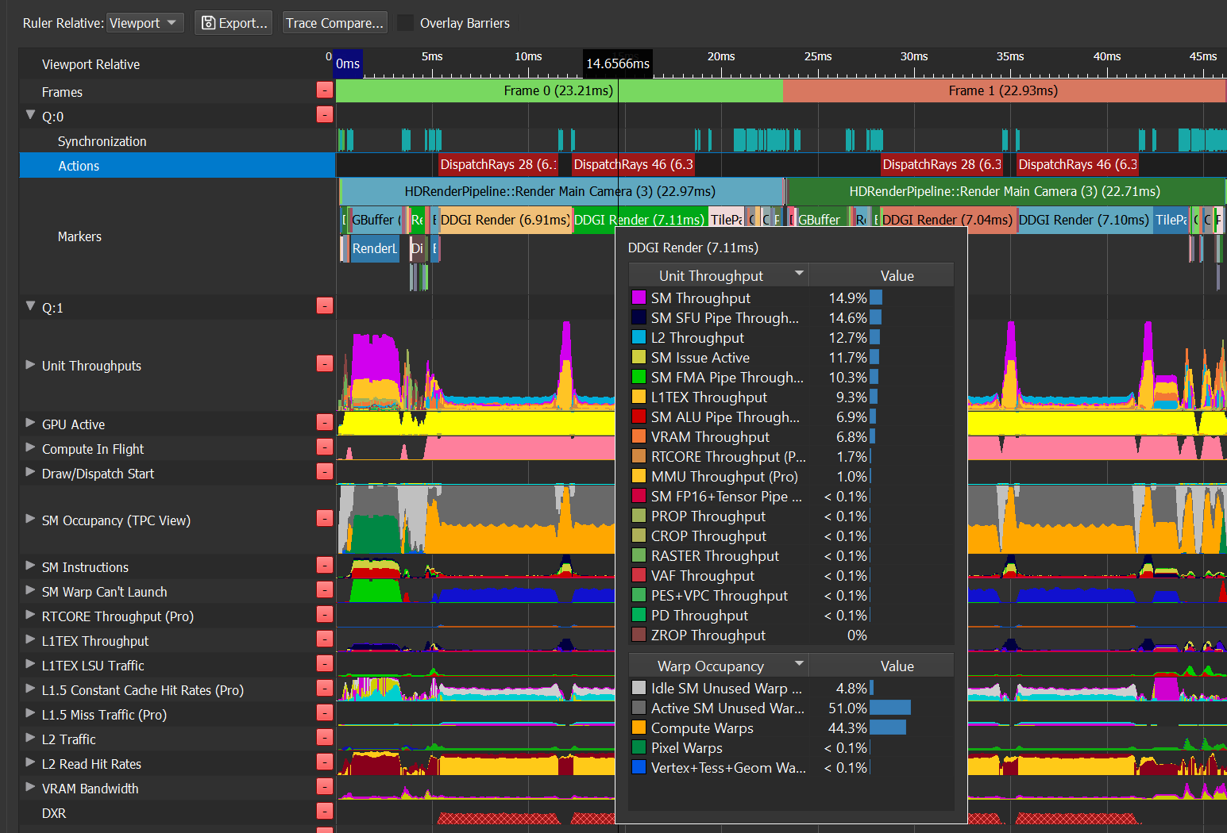Open the Ruler Relative Viewport dropdown
Screen dimensions: 1227x833
point(145,23)
